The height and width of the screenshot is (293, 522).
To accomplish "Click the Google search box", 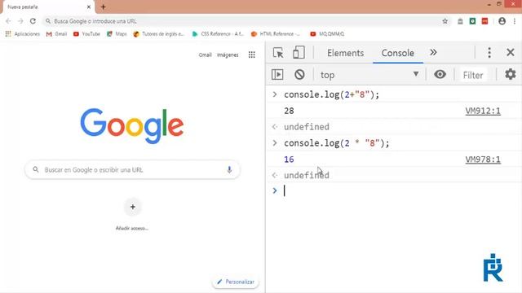I will tap(132, 170).
